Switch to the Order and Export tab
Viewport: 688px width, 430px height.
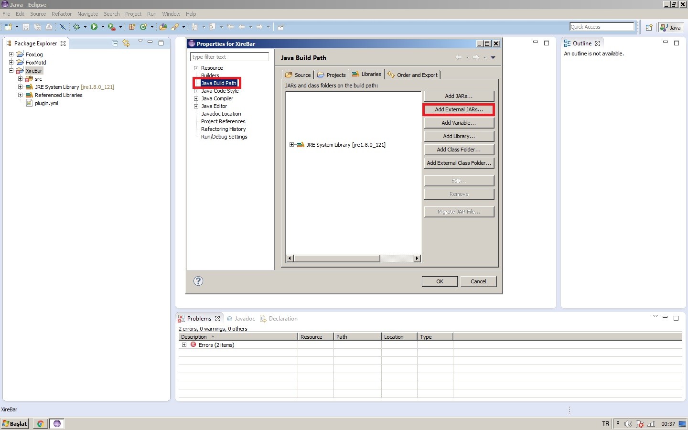(413, 75)
